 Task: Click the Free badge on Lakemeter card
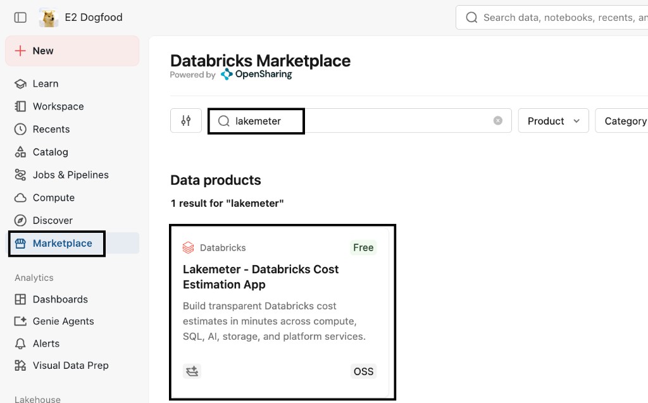click(x=363, y=247)
